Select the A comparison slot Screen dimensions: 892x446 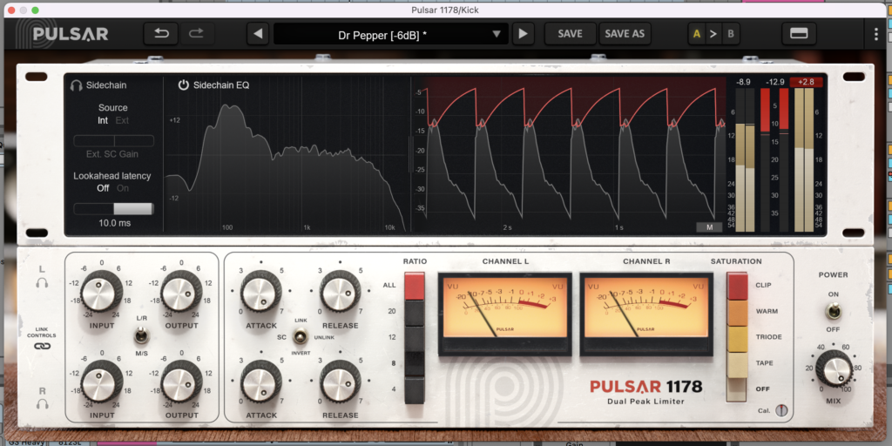click(x=696, y=34)
